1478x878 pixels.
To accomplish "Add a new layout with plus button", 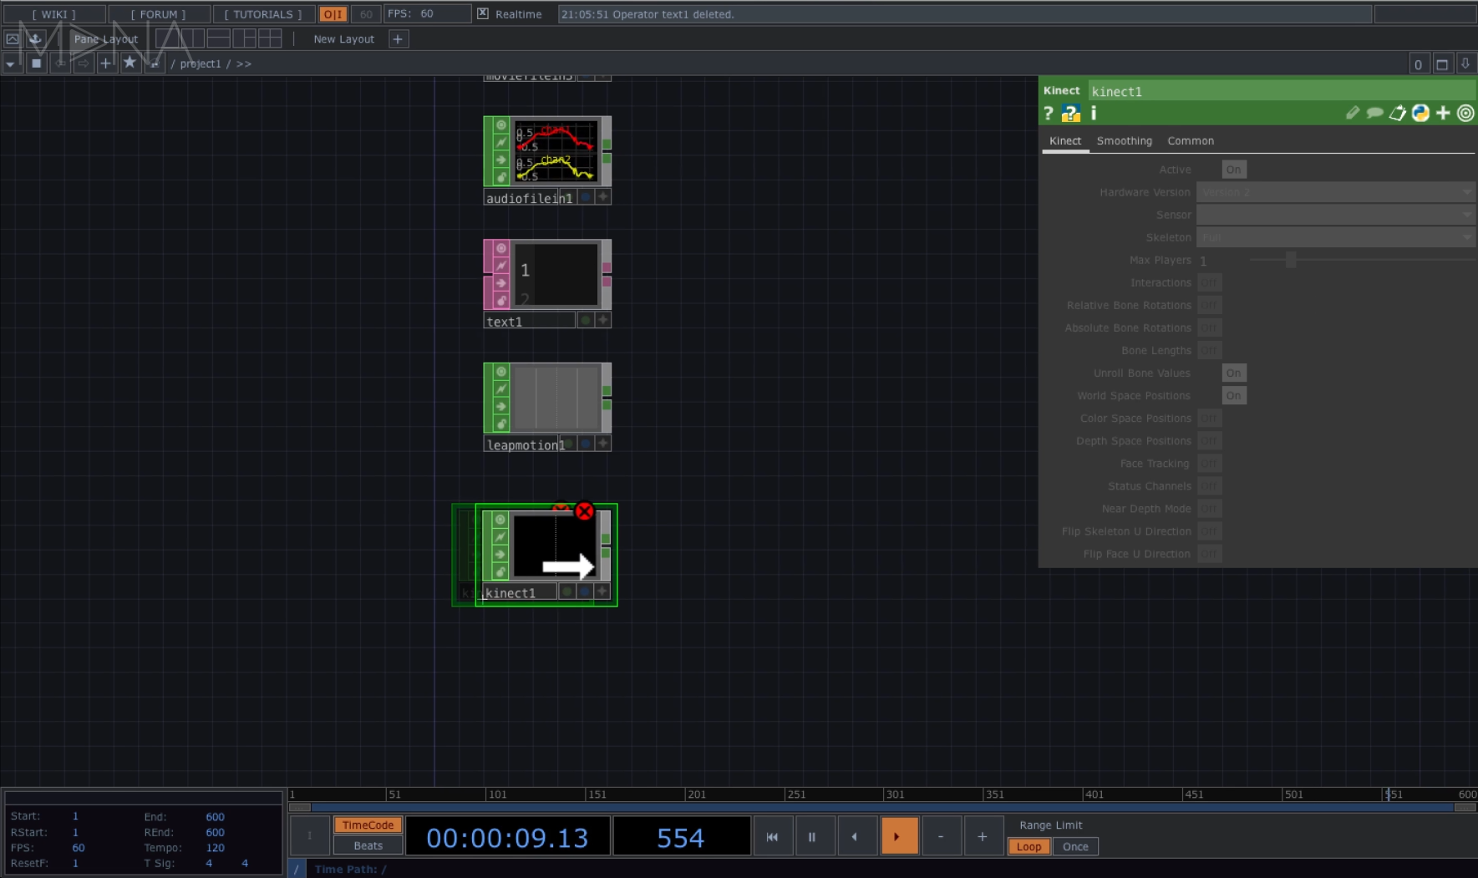I will (x=399, y=39).
